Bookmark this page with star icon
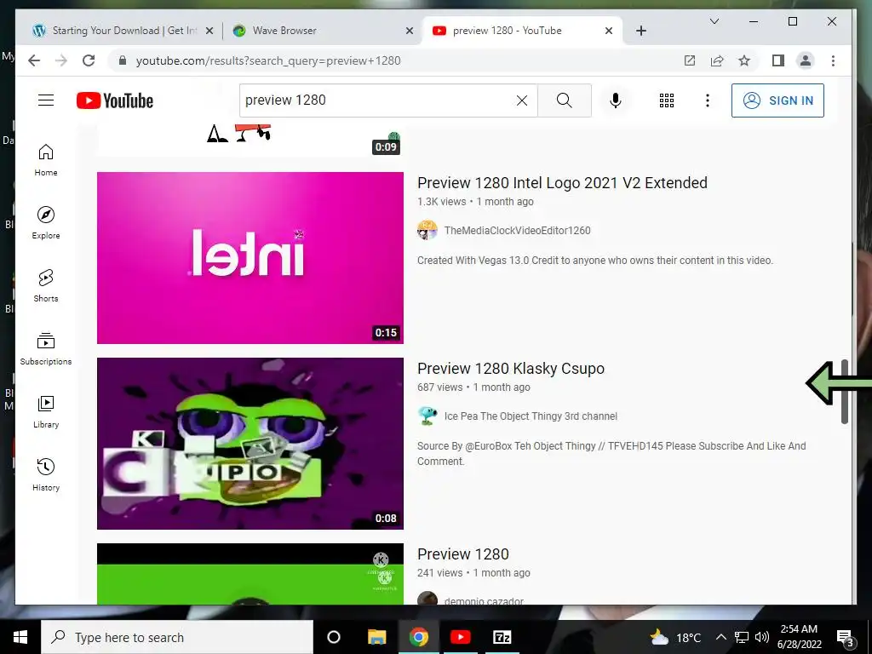The image size is (872, 654). (x=744, y=60)
